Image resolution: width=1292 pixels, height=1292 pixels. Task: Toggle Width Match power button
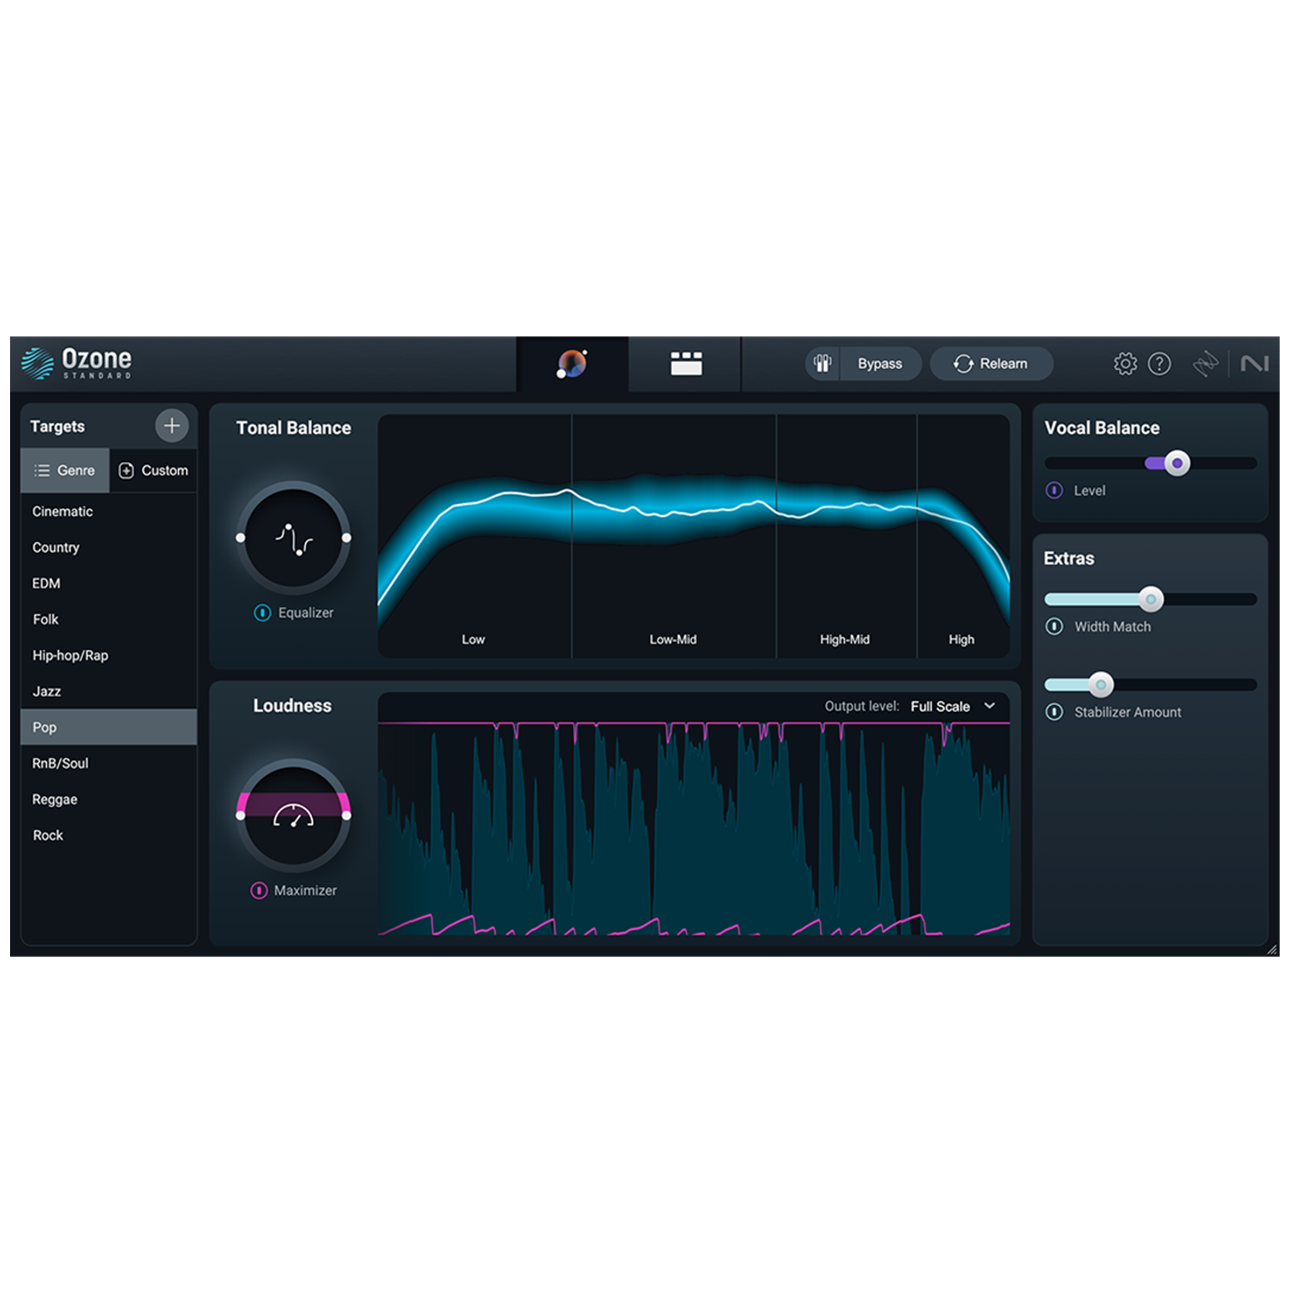(1054, 627)
